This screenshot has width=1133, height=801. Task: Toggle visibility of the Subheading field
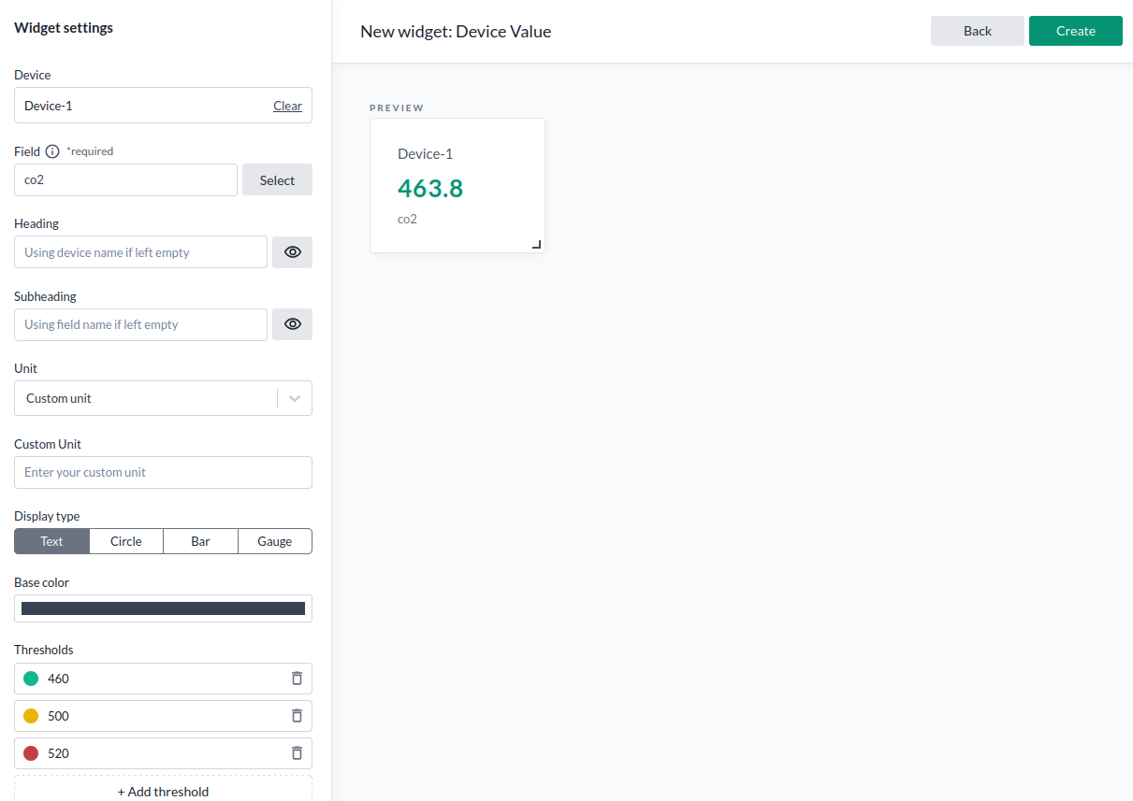coord(292,323)
